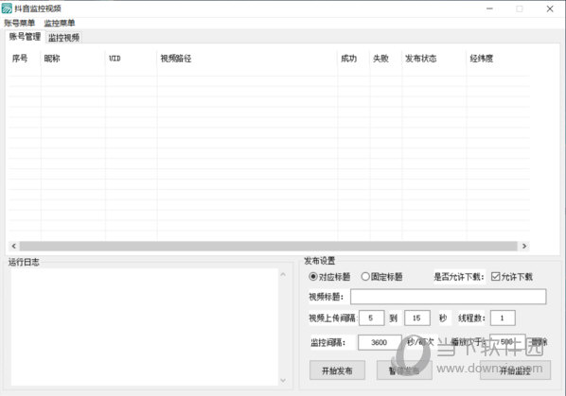Open the 账号菜单 menu
566x396 pixels.
coord(20,23)
